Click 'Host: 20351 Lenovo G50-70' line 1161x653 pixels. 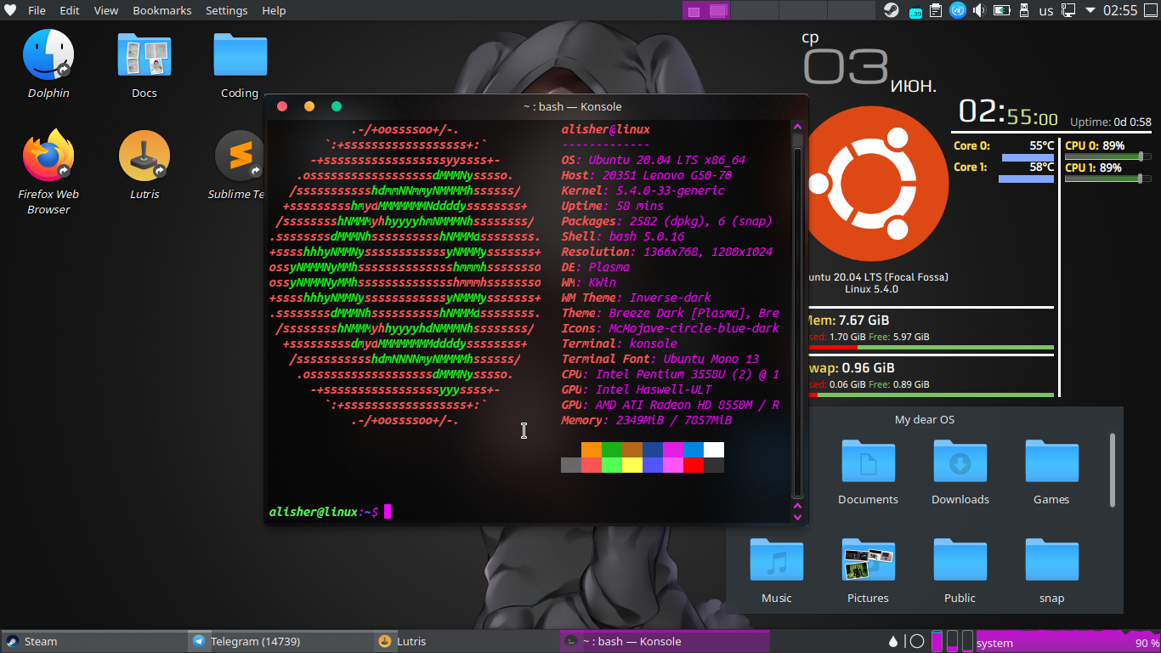point(647,175)
